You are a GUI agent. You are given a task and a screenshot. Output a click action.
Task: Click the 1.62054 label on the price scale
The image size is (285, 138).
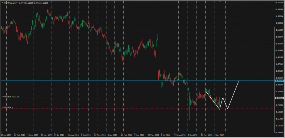(279, 3)
